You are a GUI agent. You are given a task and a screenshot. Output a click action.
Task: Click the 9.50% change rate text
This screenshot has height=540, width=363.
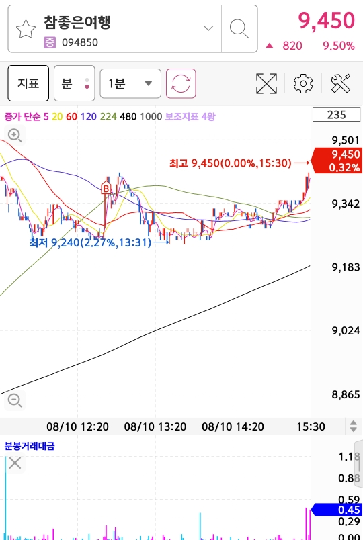[339, 46]
